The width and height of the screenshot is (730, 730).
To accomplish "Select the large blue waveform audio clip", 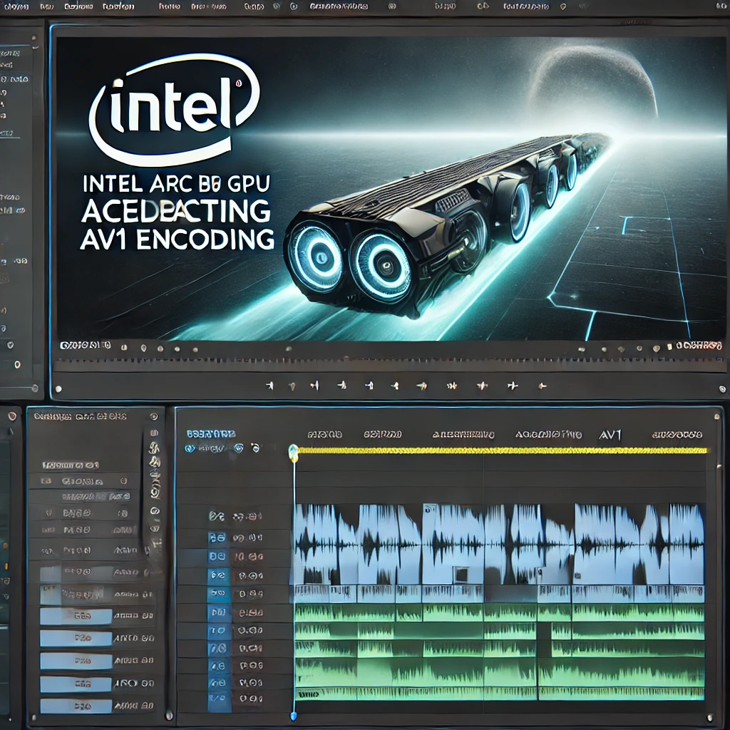I will click(x=499, y=544).
